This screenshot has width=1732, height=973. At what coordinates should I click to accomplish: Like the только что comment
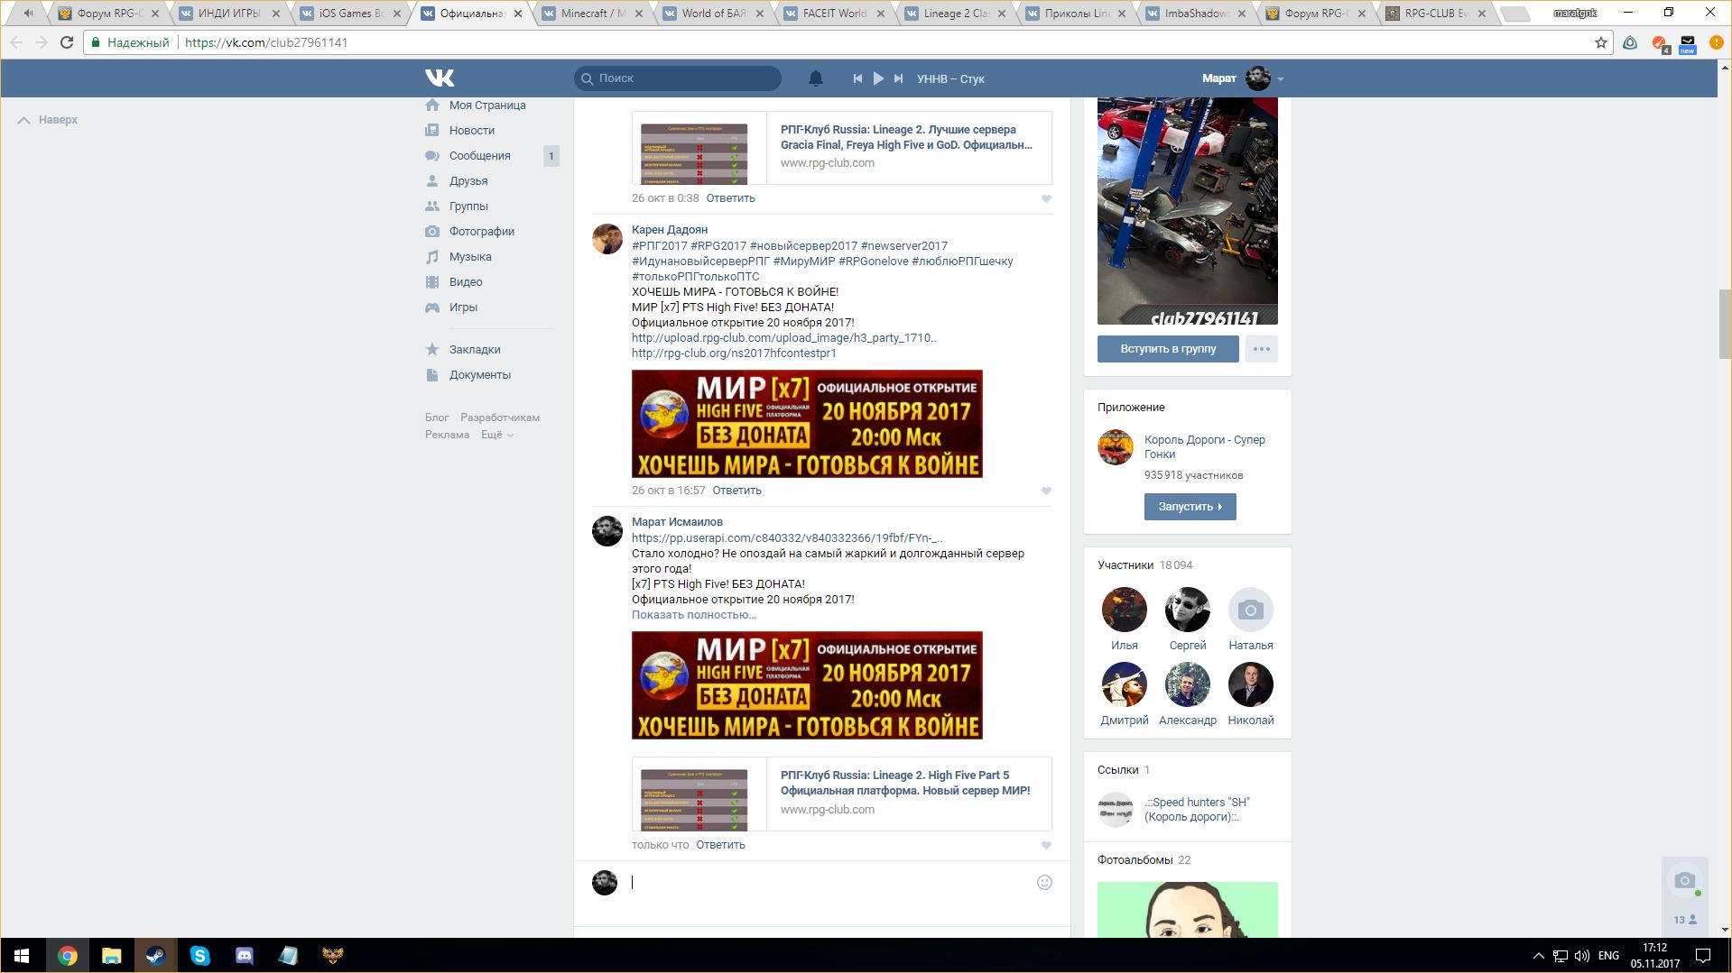click(1046, 846)
